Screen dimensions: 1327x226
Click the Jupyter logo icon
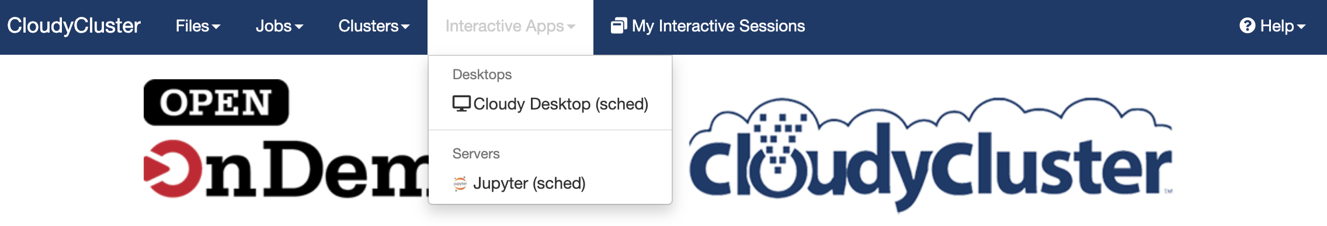tap(460, 183)
